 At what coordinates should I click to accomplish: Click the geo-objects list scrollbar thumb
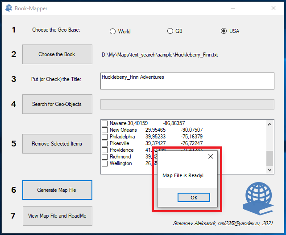(270, 158)
